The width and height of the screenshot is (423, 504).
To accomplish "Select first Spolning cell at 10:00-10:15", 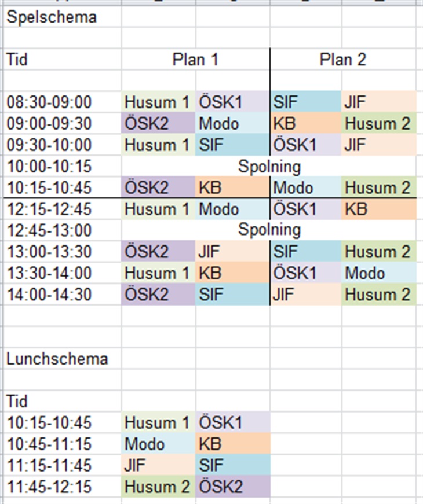I will (269, 166).
